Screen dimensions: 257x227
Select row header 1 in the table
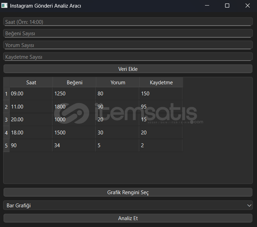[6, 94]
